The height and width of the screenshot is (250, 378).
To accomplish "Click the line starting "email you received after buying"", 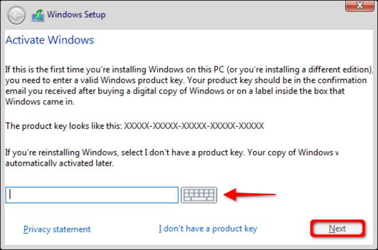I will [172, 90].
